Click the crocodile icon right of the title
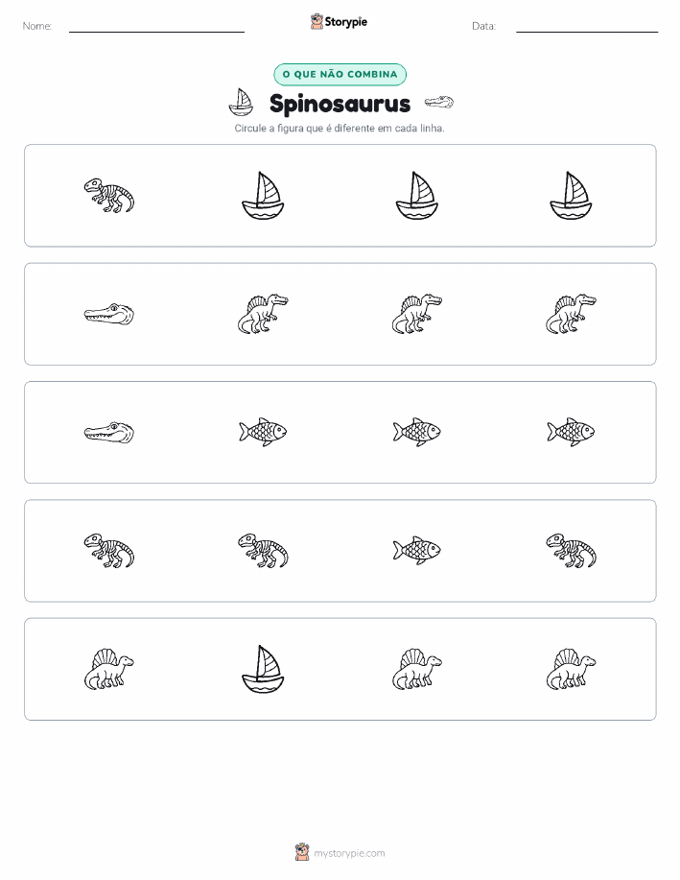Screen dimensions: 680x880 438,102
